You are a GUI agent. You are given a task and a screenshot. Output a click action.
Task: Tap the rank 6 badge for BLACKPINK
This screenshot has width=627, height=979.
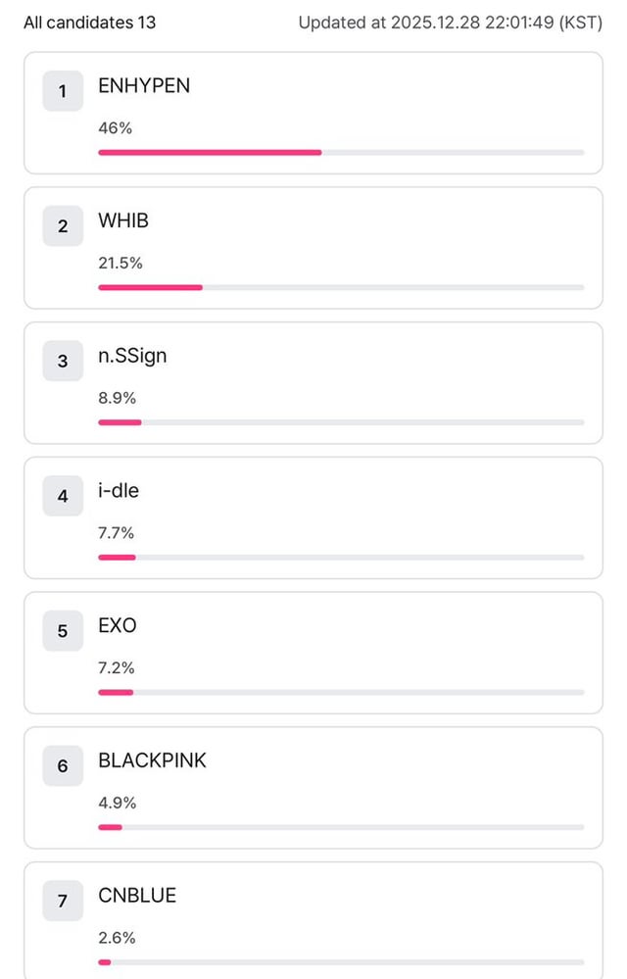click(63, 765)
